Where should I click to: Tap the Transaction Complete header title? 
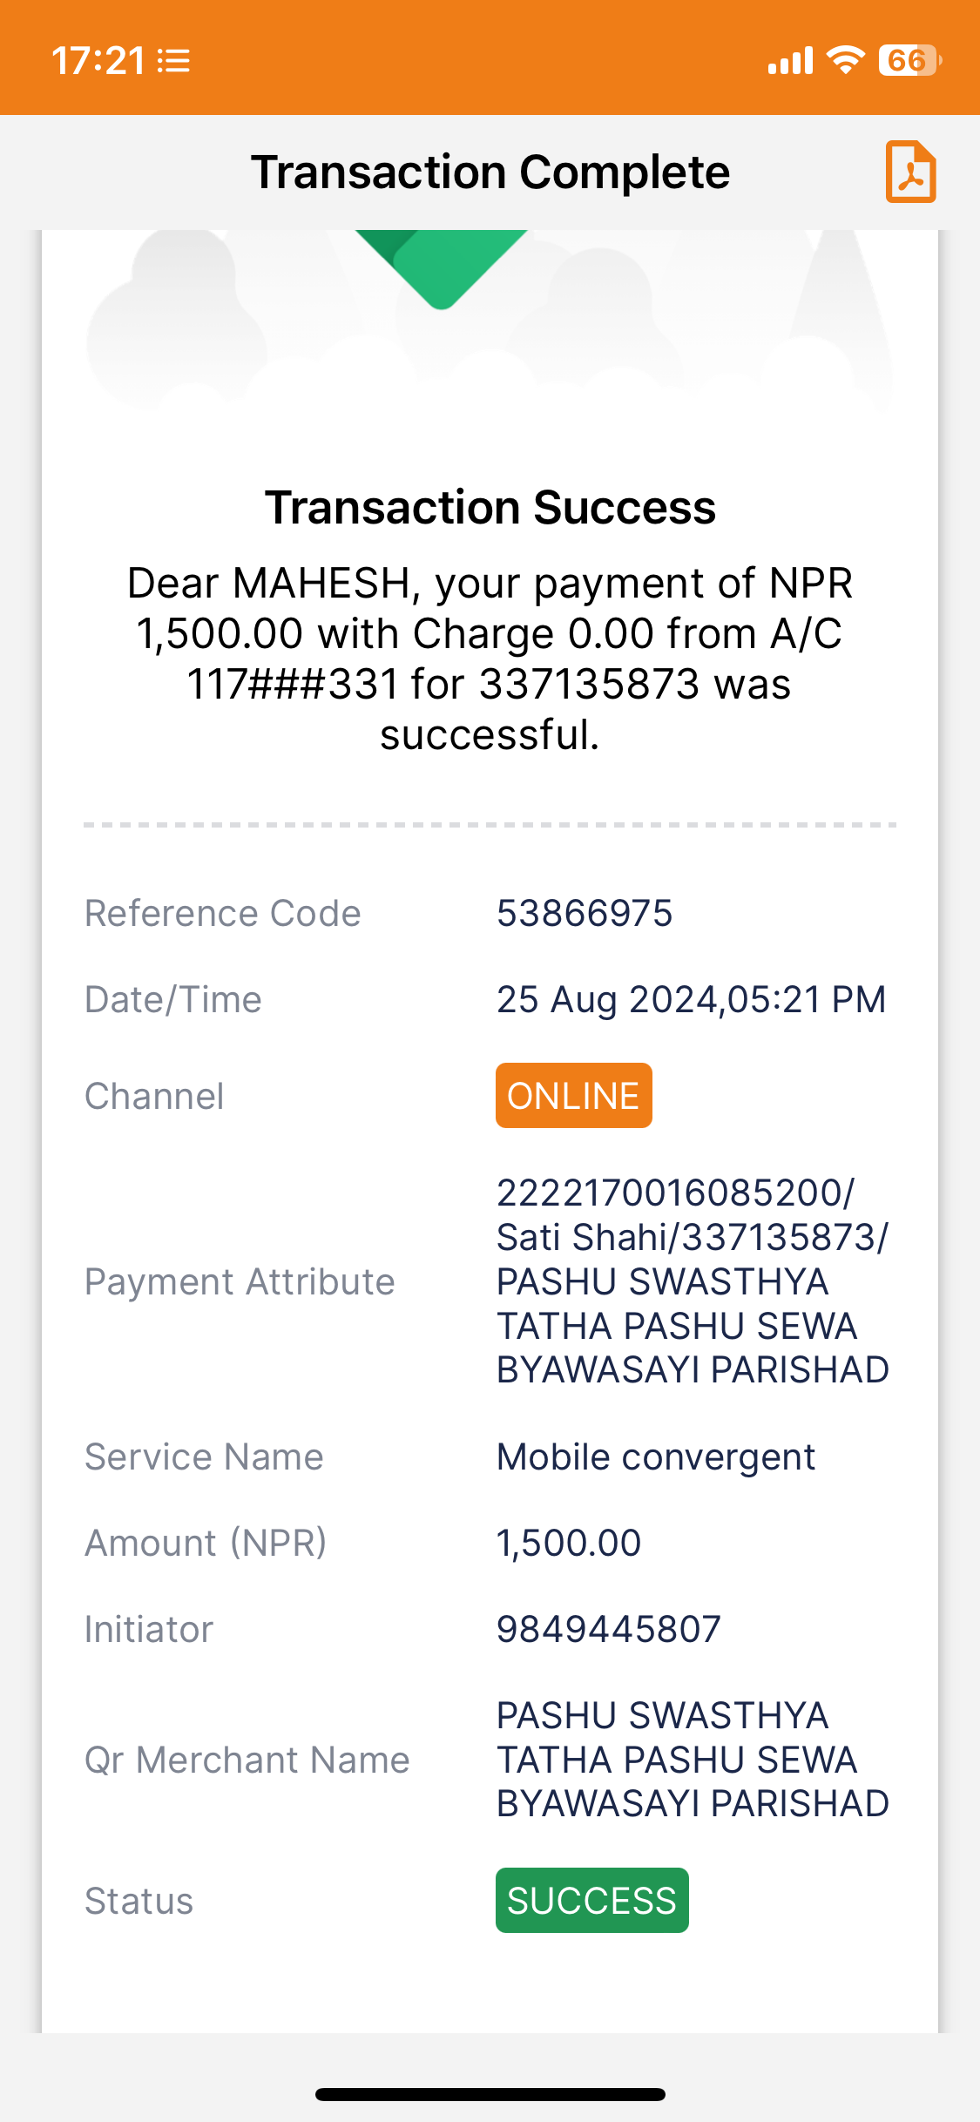pos(490,172)
